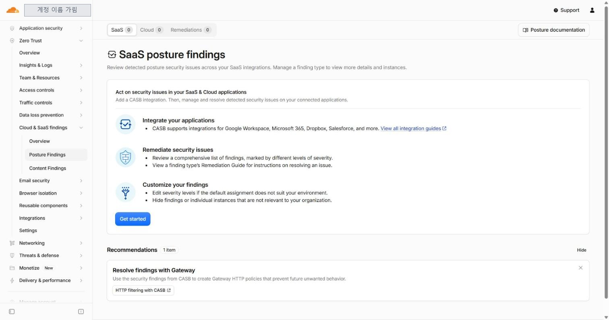Expand Monetize chevron
This screenshot has height=320, width=609.
click(x=81, y=268)
